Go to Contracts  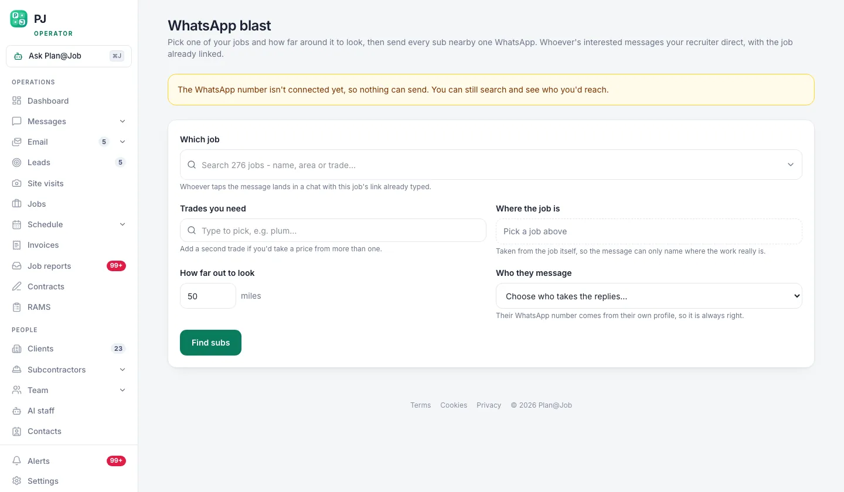point(69,286)
